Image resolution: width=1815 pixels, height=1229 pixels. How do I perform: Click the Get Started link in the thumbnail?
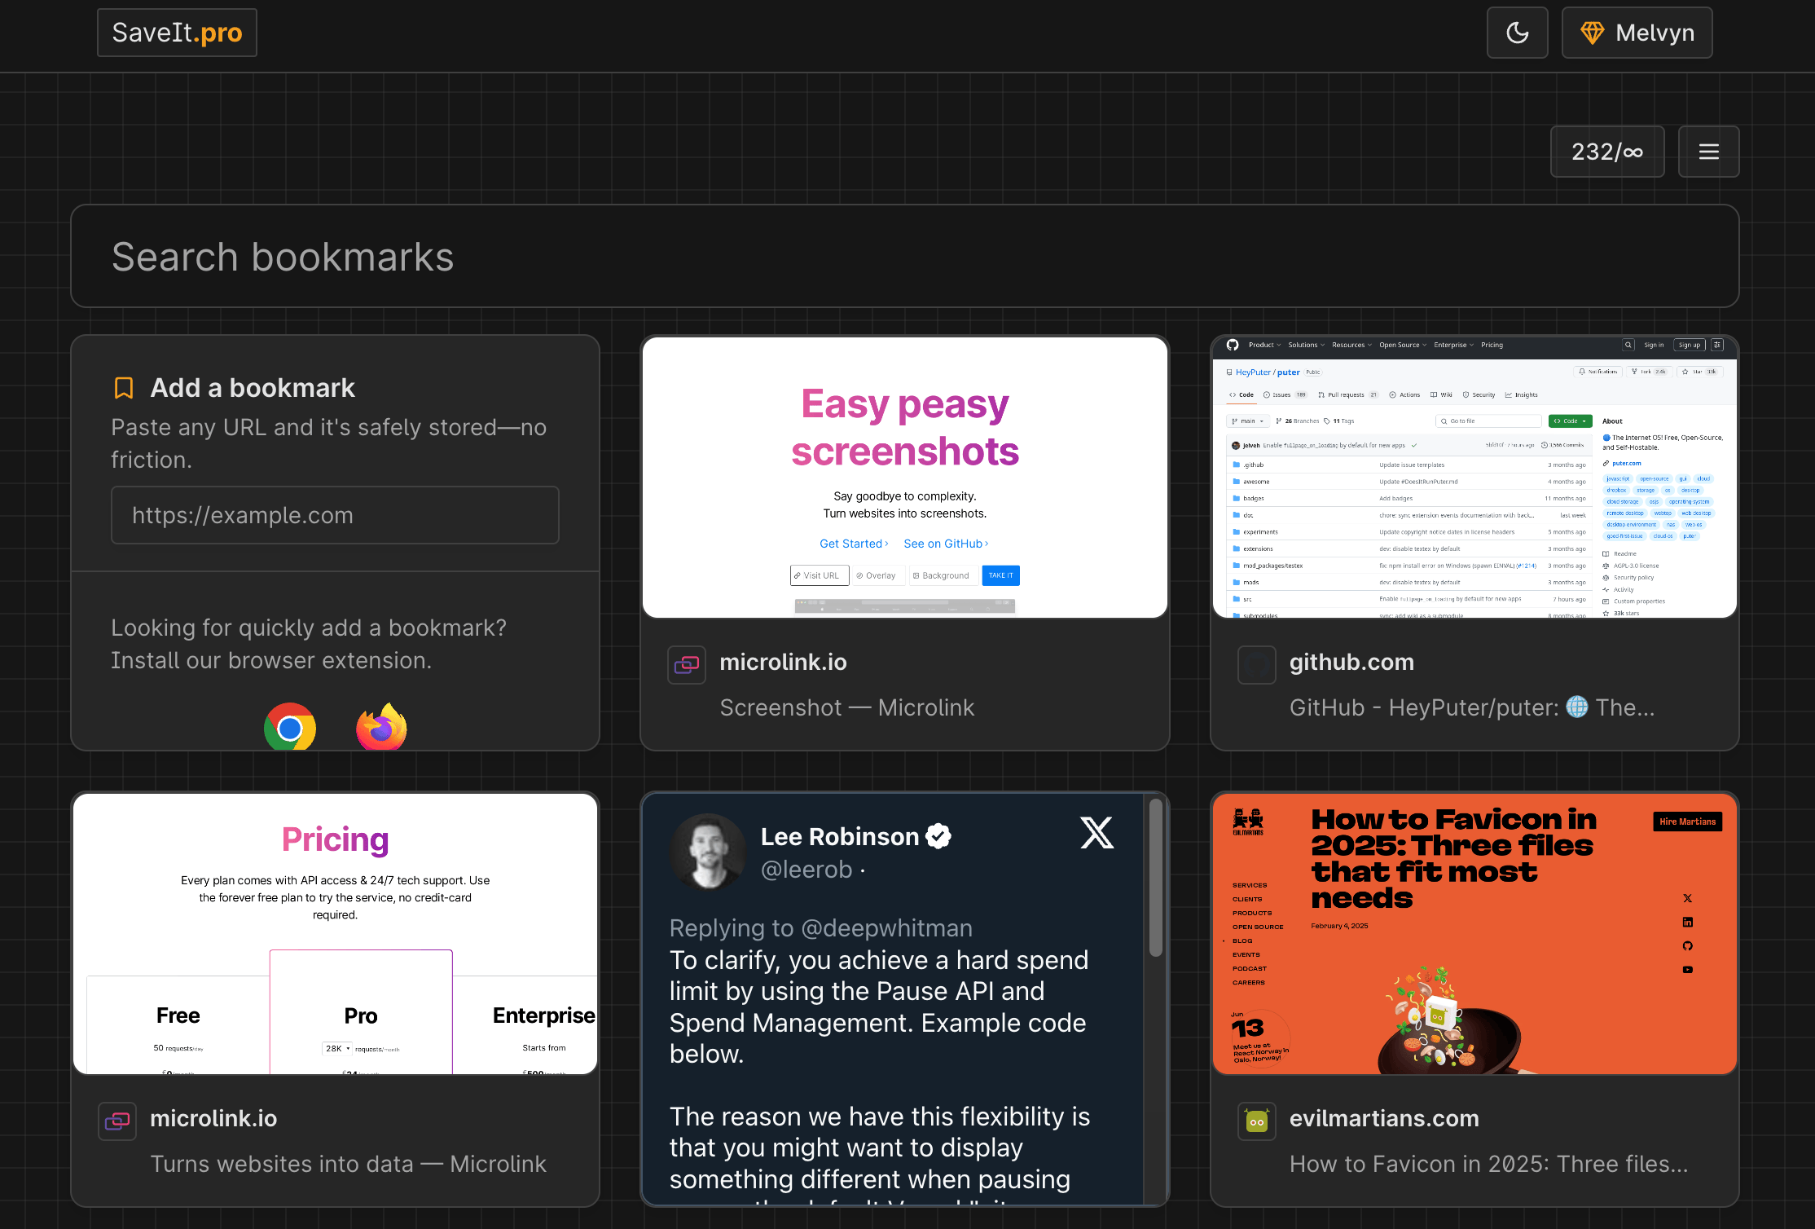(x=854, y=544)
